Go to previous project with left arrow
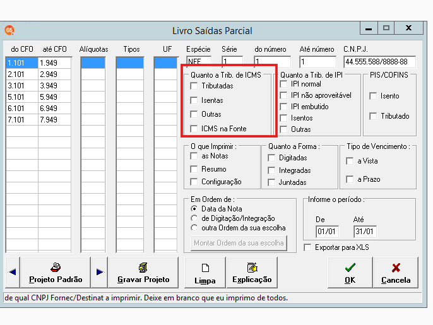The image size is (433, 325). point(13,272)
